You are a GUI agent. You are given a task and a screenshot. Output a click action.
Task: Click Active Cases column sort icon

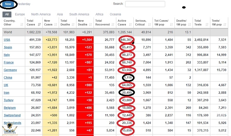(131, 25)
